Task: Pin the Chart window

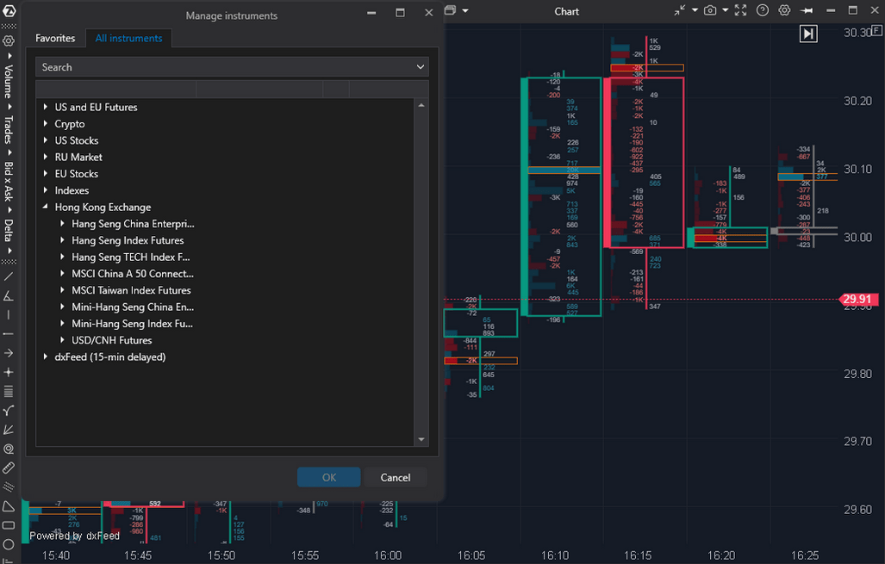Action: point(805,9)
